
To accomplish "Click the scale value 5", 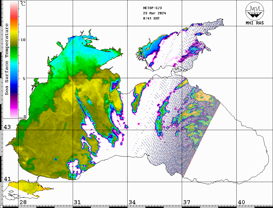I will click(x=24, y=79).
